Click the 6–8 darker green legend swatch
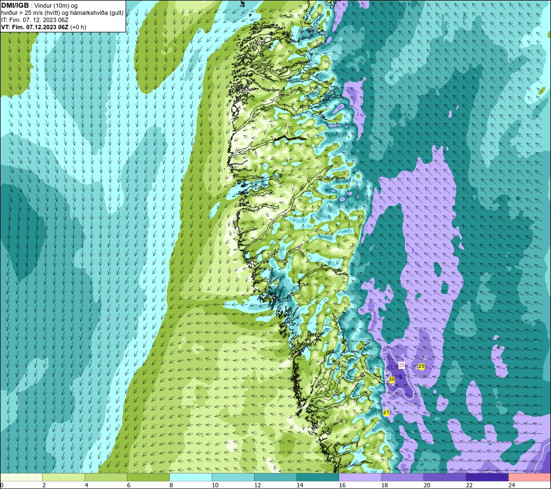The height and width of the screenshot is (489, 551). pyautogui.click(x=148, y=477)
